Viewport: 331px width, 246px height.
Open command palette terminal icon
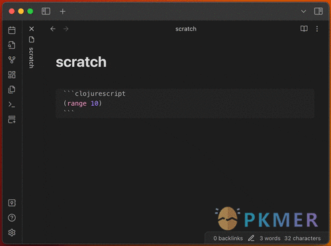coord(12,104)
